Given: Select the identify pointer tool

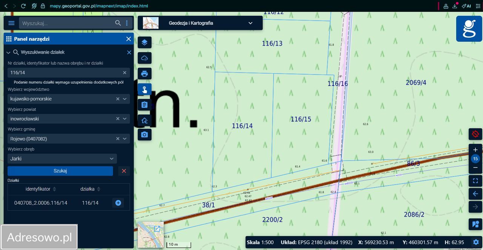Looking at the screenshot, I should (x=145, y=89).
